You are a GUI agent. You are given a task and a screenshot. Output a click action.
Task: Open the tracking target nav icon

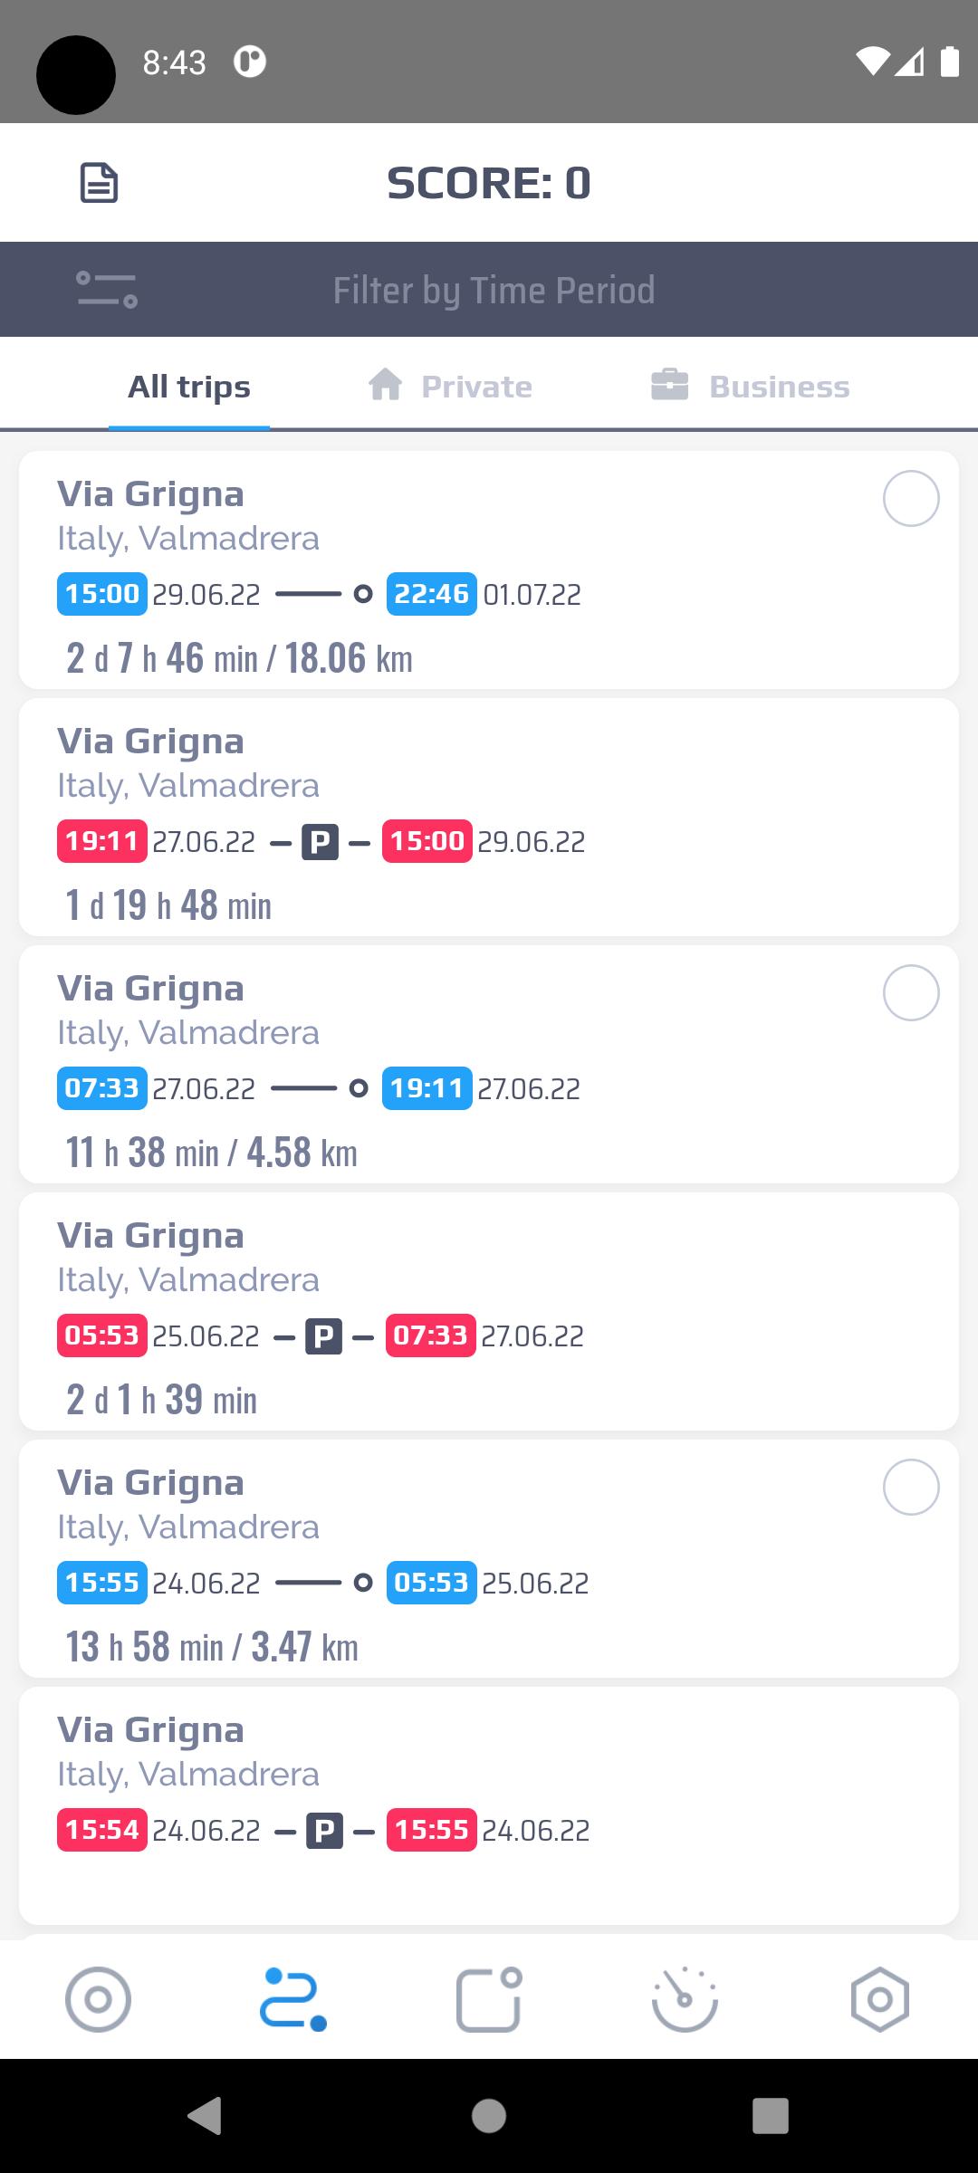[98, 1999]
